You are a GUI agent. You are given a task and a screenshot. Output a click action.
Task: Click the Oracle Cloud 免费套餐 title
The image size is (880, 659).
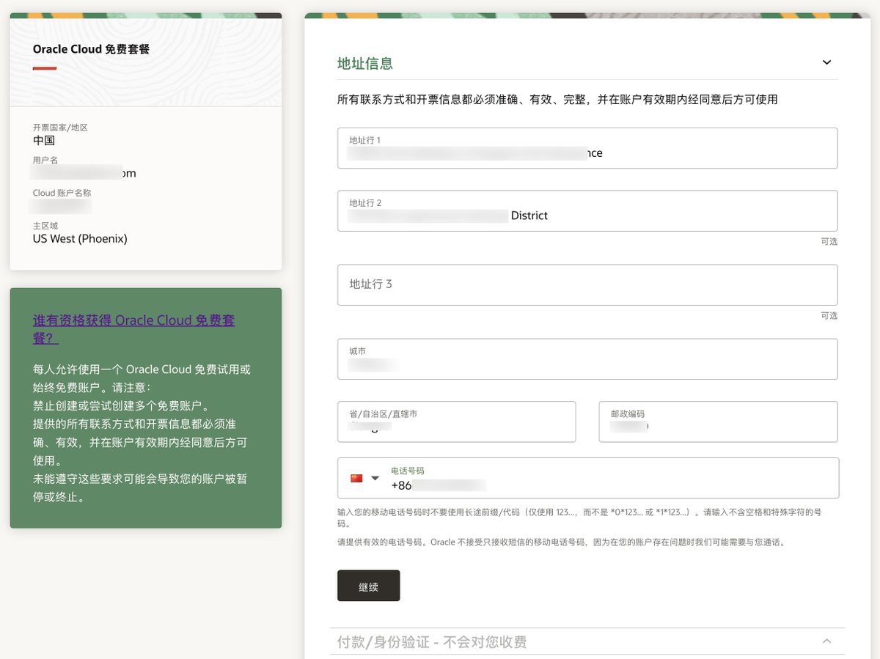click(x=91, y=49)
